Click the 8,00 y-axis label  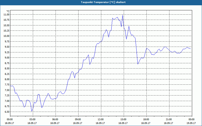[7, 79]
